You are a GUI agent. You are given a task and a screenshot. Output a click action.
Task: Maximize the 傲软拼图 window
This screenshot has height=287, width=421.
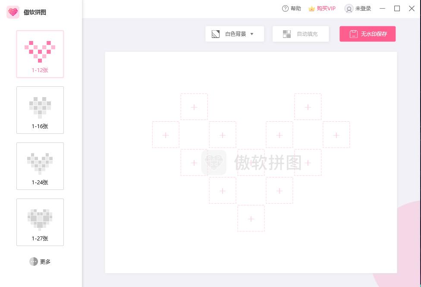point(397,9)
